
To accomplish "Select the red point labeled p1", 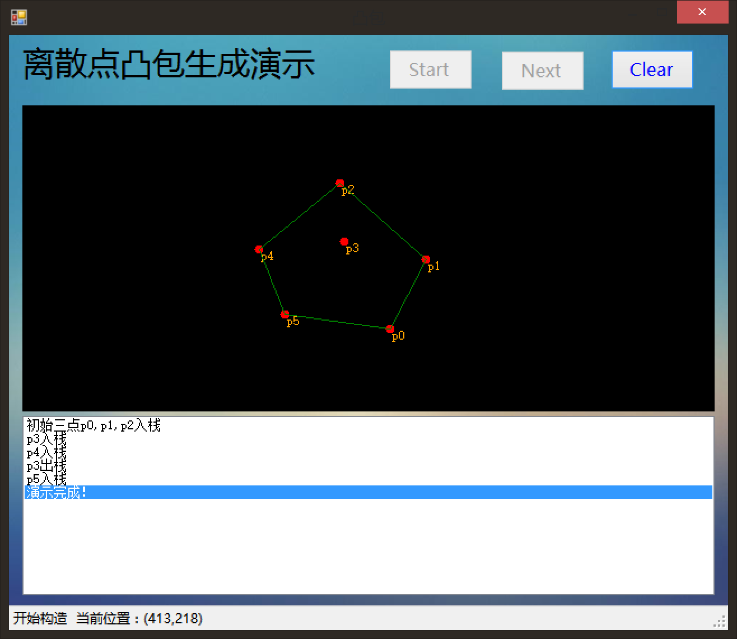I will pos(426,259).
